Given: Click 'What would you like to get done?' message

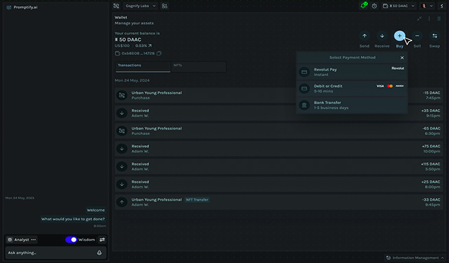Looking at the screenshot, I should click(73, 219).
